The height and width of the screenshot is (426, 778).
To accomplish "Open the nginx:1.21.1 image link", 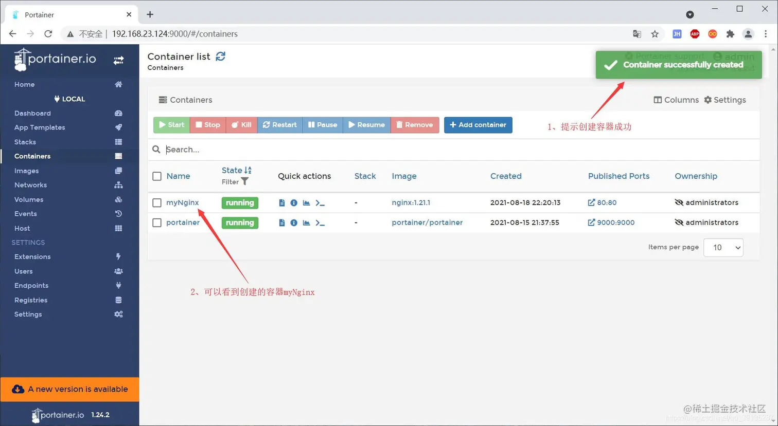I will point(411,202).
